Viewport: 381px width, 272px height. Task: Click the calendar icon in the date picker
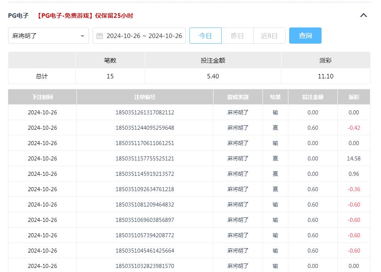(x=99, y=36)
